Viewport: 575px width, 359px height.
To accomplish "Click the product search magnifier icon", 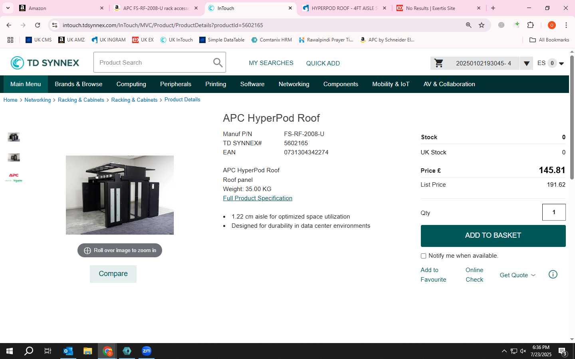I will click(x=218, y=63).
